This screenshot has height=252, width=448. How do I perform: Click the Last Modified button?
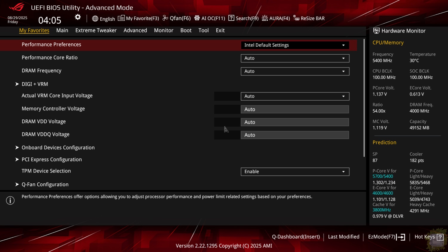click(343, 237)
